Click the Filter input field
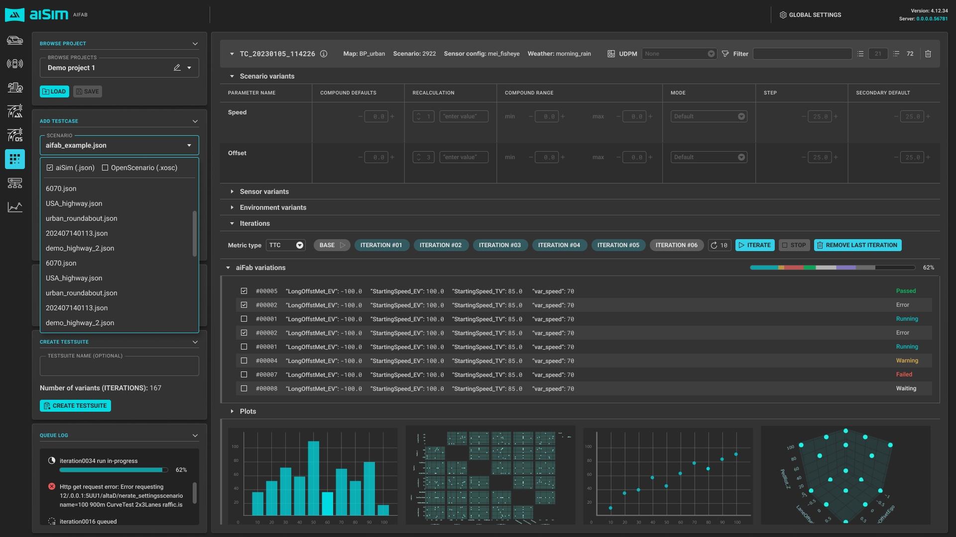The height and width of the screenshot is (537, 956). pos(802,54)
